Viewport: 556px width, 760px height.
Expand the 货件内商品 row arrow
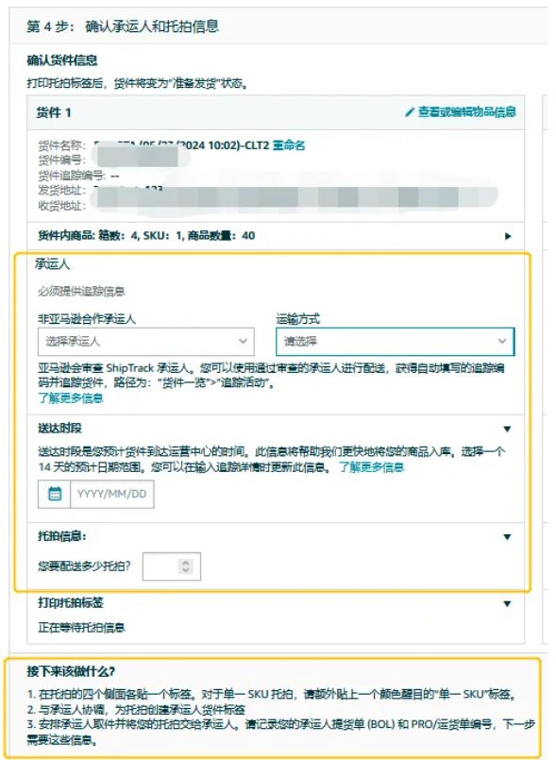[x=508, y=236]
